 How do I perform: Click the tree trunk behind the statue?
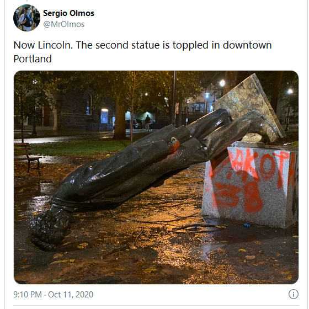pyautogui.click(x=120, y=122)
